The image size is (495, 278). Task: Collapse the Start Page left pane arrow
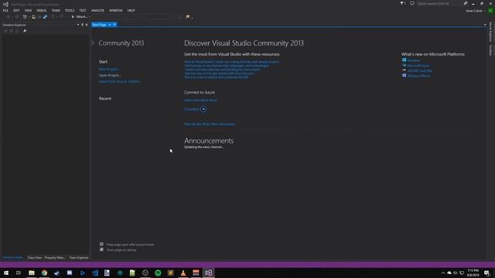[93, 43]
